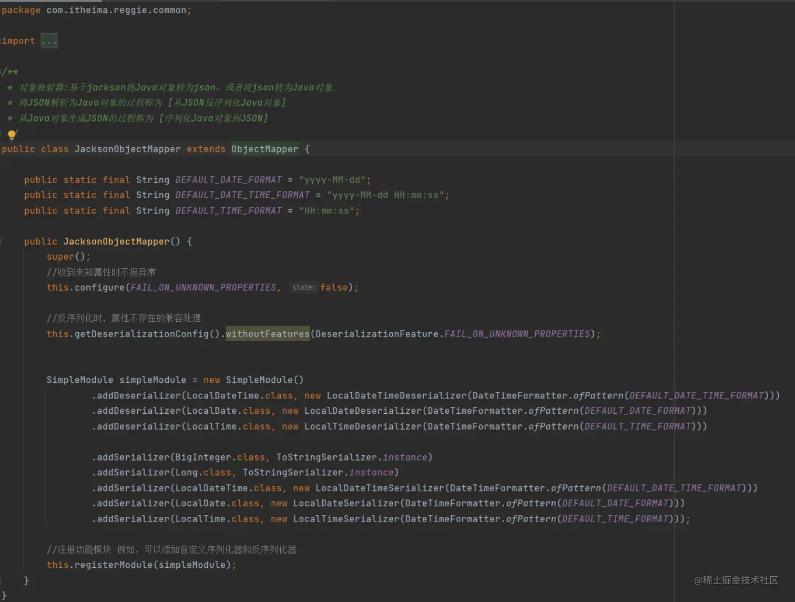Click the configure method call
This screenshot has height=602, width=795.
pyautogui.click(x=99, y=288)
